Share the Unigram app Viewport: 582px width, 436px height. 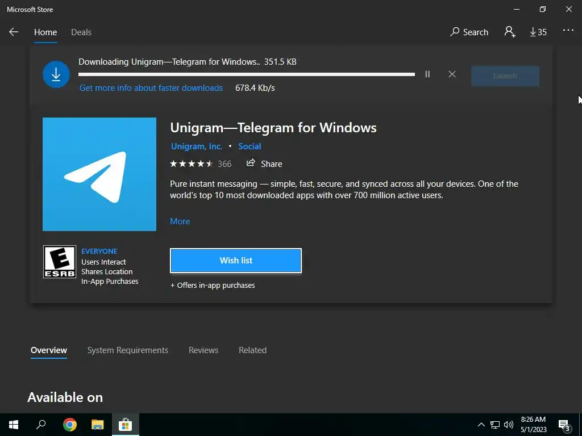coord(264,163)
